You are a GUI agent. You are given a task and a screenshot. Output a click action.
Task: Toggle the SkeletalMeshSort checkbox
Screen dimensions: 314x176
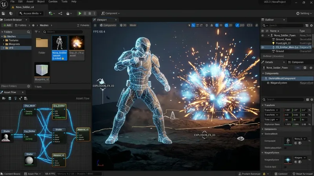(285, 148)
